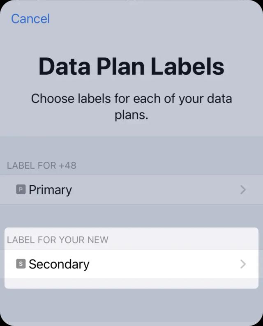The image size is (263, 326).
Task: Click the word 'plans.' in the subtitle
Action: (x=131, y=115)
